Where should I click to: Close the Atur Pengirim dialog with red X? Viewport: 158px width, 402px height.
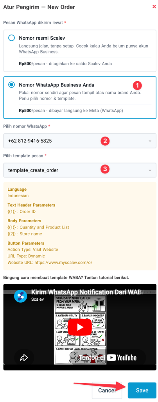[x=154, y=7]
